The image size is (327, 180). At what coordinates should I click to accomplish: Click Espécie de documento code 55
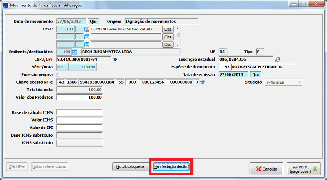[x=225, y=67]
